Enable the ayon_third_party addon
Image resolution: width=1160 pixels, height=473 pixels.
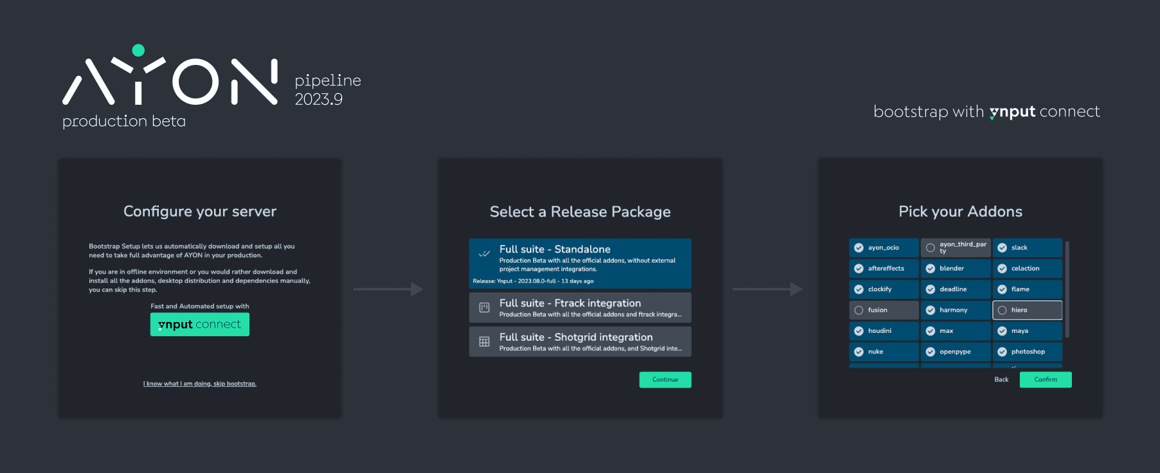[956, 247]
